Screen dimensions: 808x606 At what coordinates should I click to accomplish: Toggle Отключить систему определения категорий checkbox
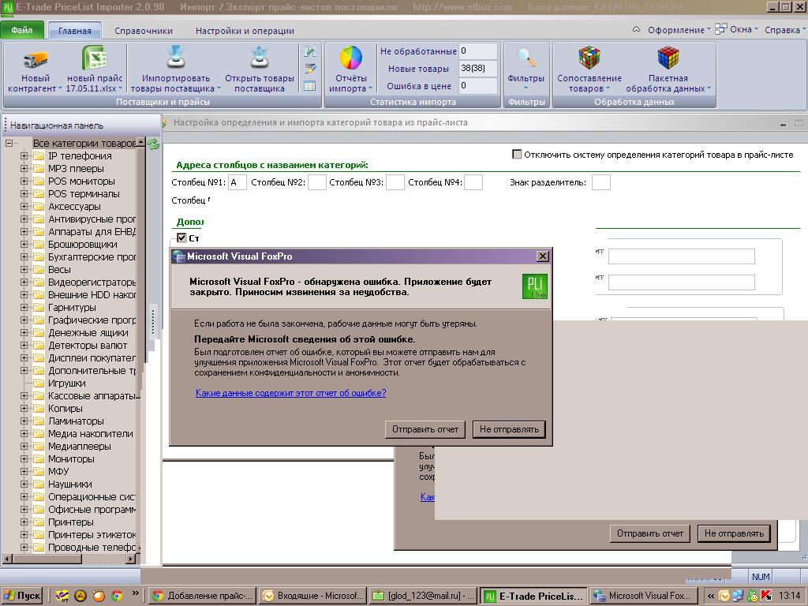516,154
